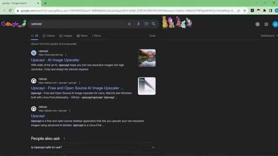Submit search with the magnifier icon
The height and width of the screenshot is (156, 278).
tap(153, 24)
